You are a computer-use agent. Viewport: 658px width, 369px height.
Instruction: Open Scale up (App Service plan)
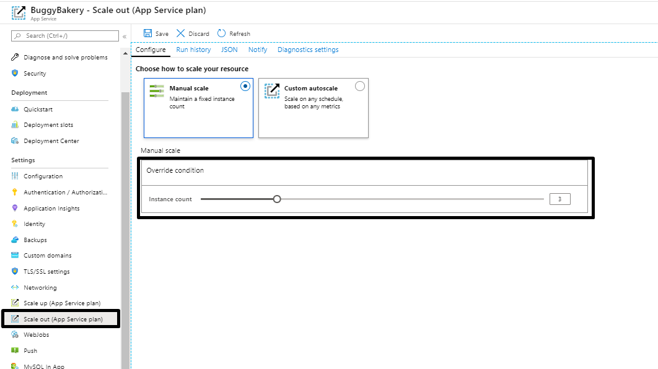(x=62, y=303)
